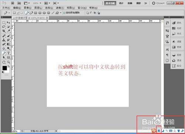Swap foreground and background colors
This screenshot has width=185, height=134.
click(9, 66)
